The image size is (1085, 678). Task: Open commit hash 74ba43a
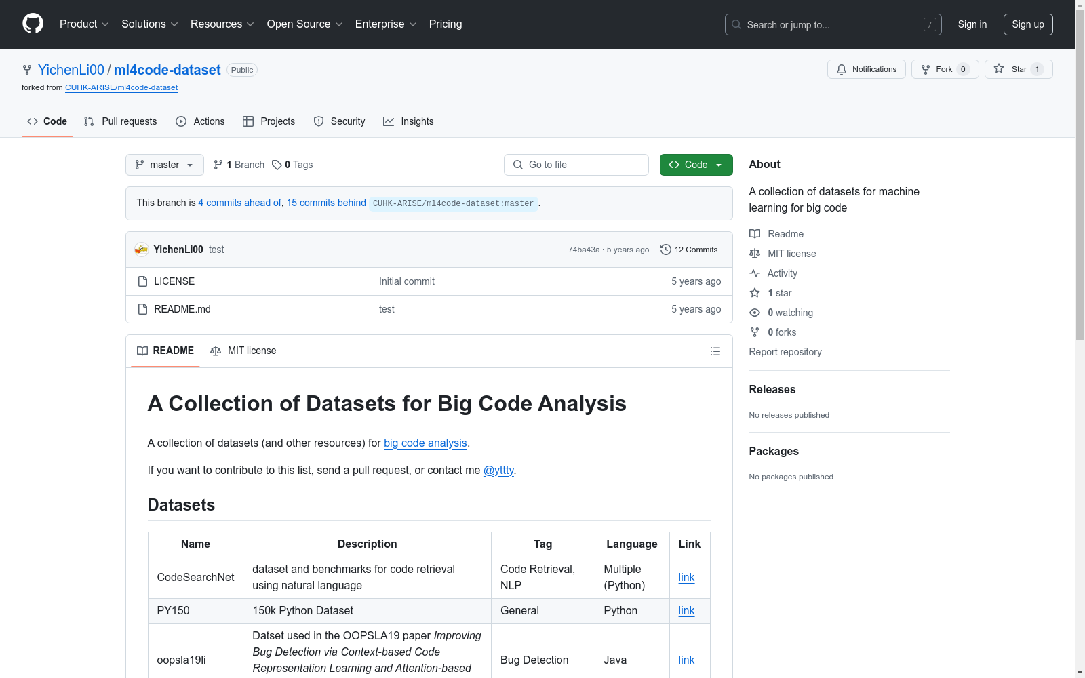[x=584, y=250]
